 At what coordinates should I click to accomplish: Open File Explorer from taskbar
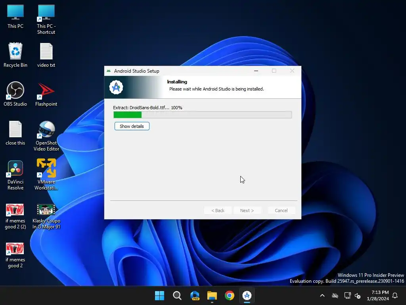click(212, 295)
